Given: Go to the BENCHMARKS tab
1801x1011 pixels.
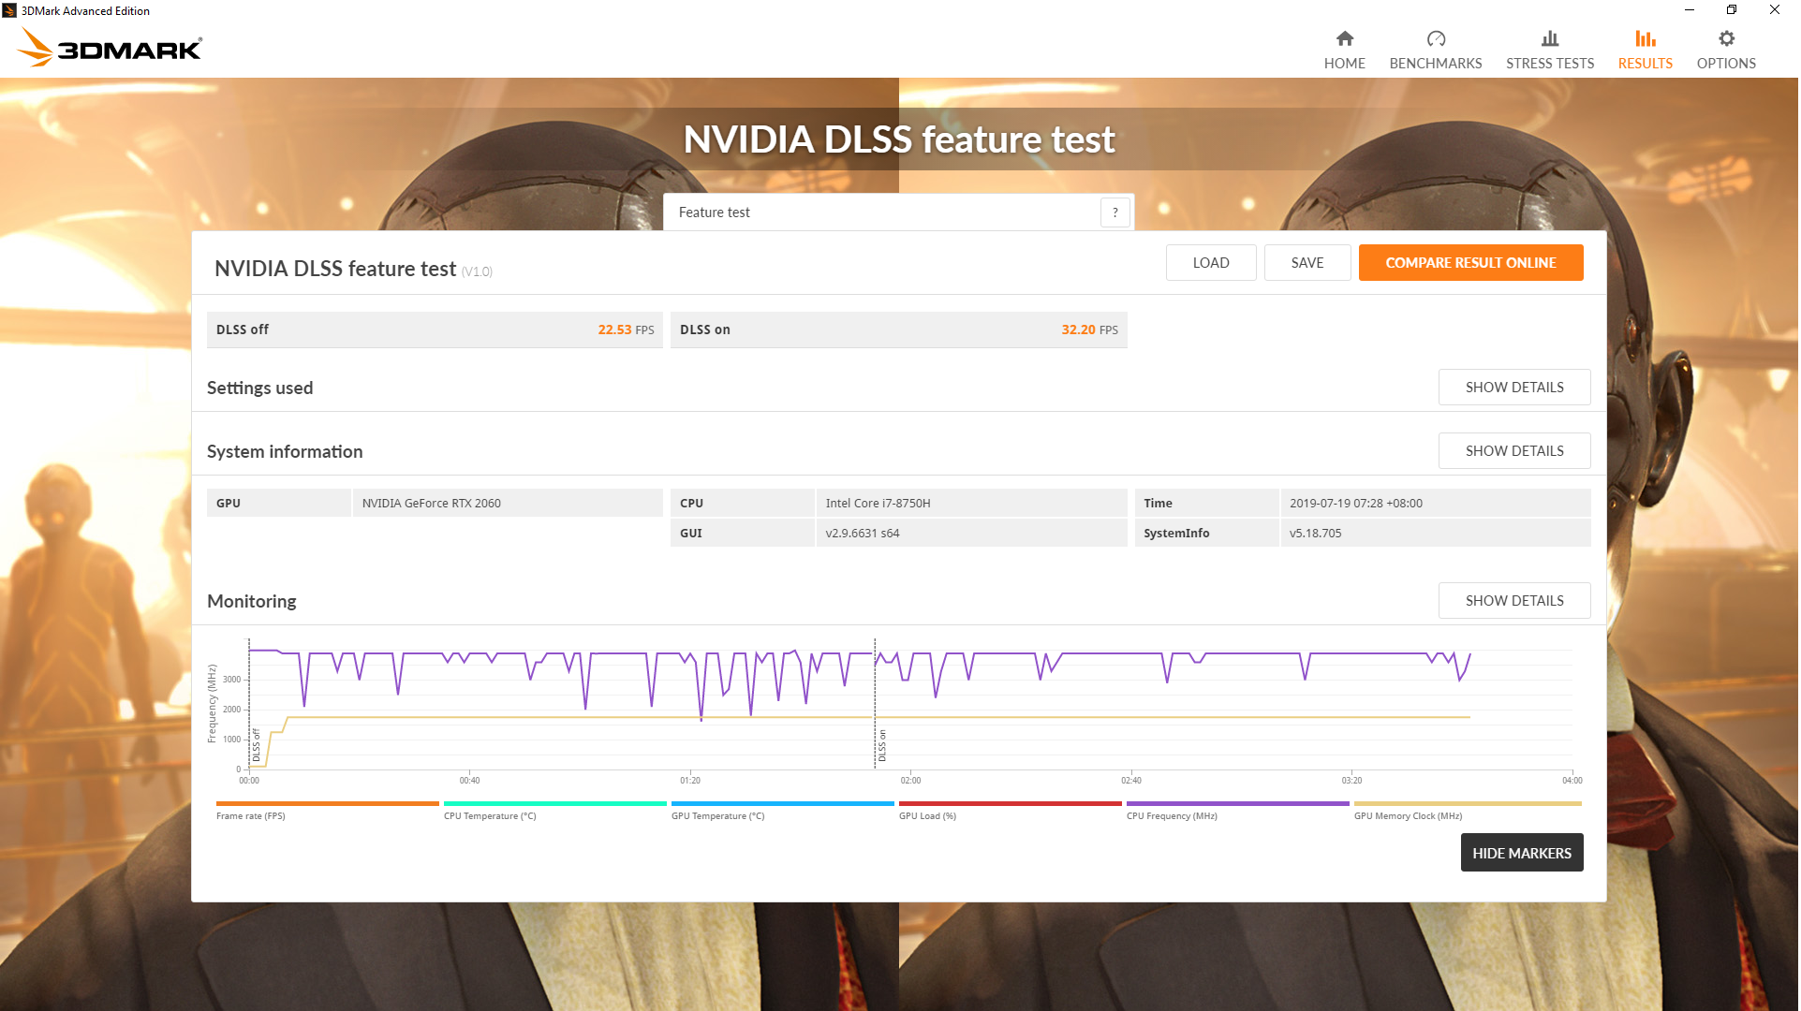Looking at the screenshot, I should (x=1438, y=64).
